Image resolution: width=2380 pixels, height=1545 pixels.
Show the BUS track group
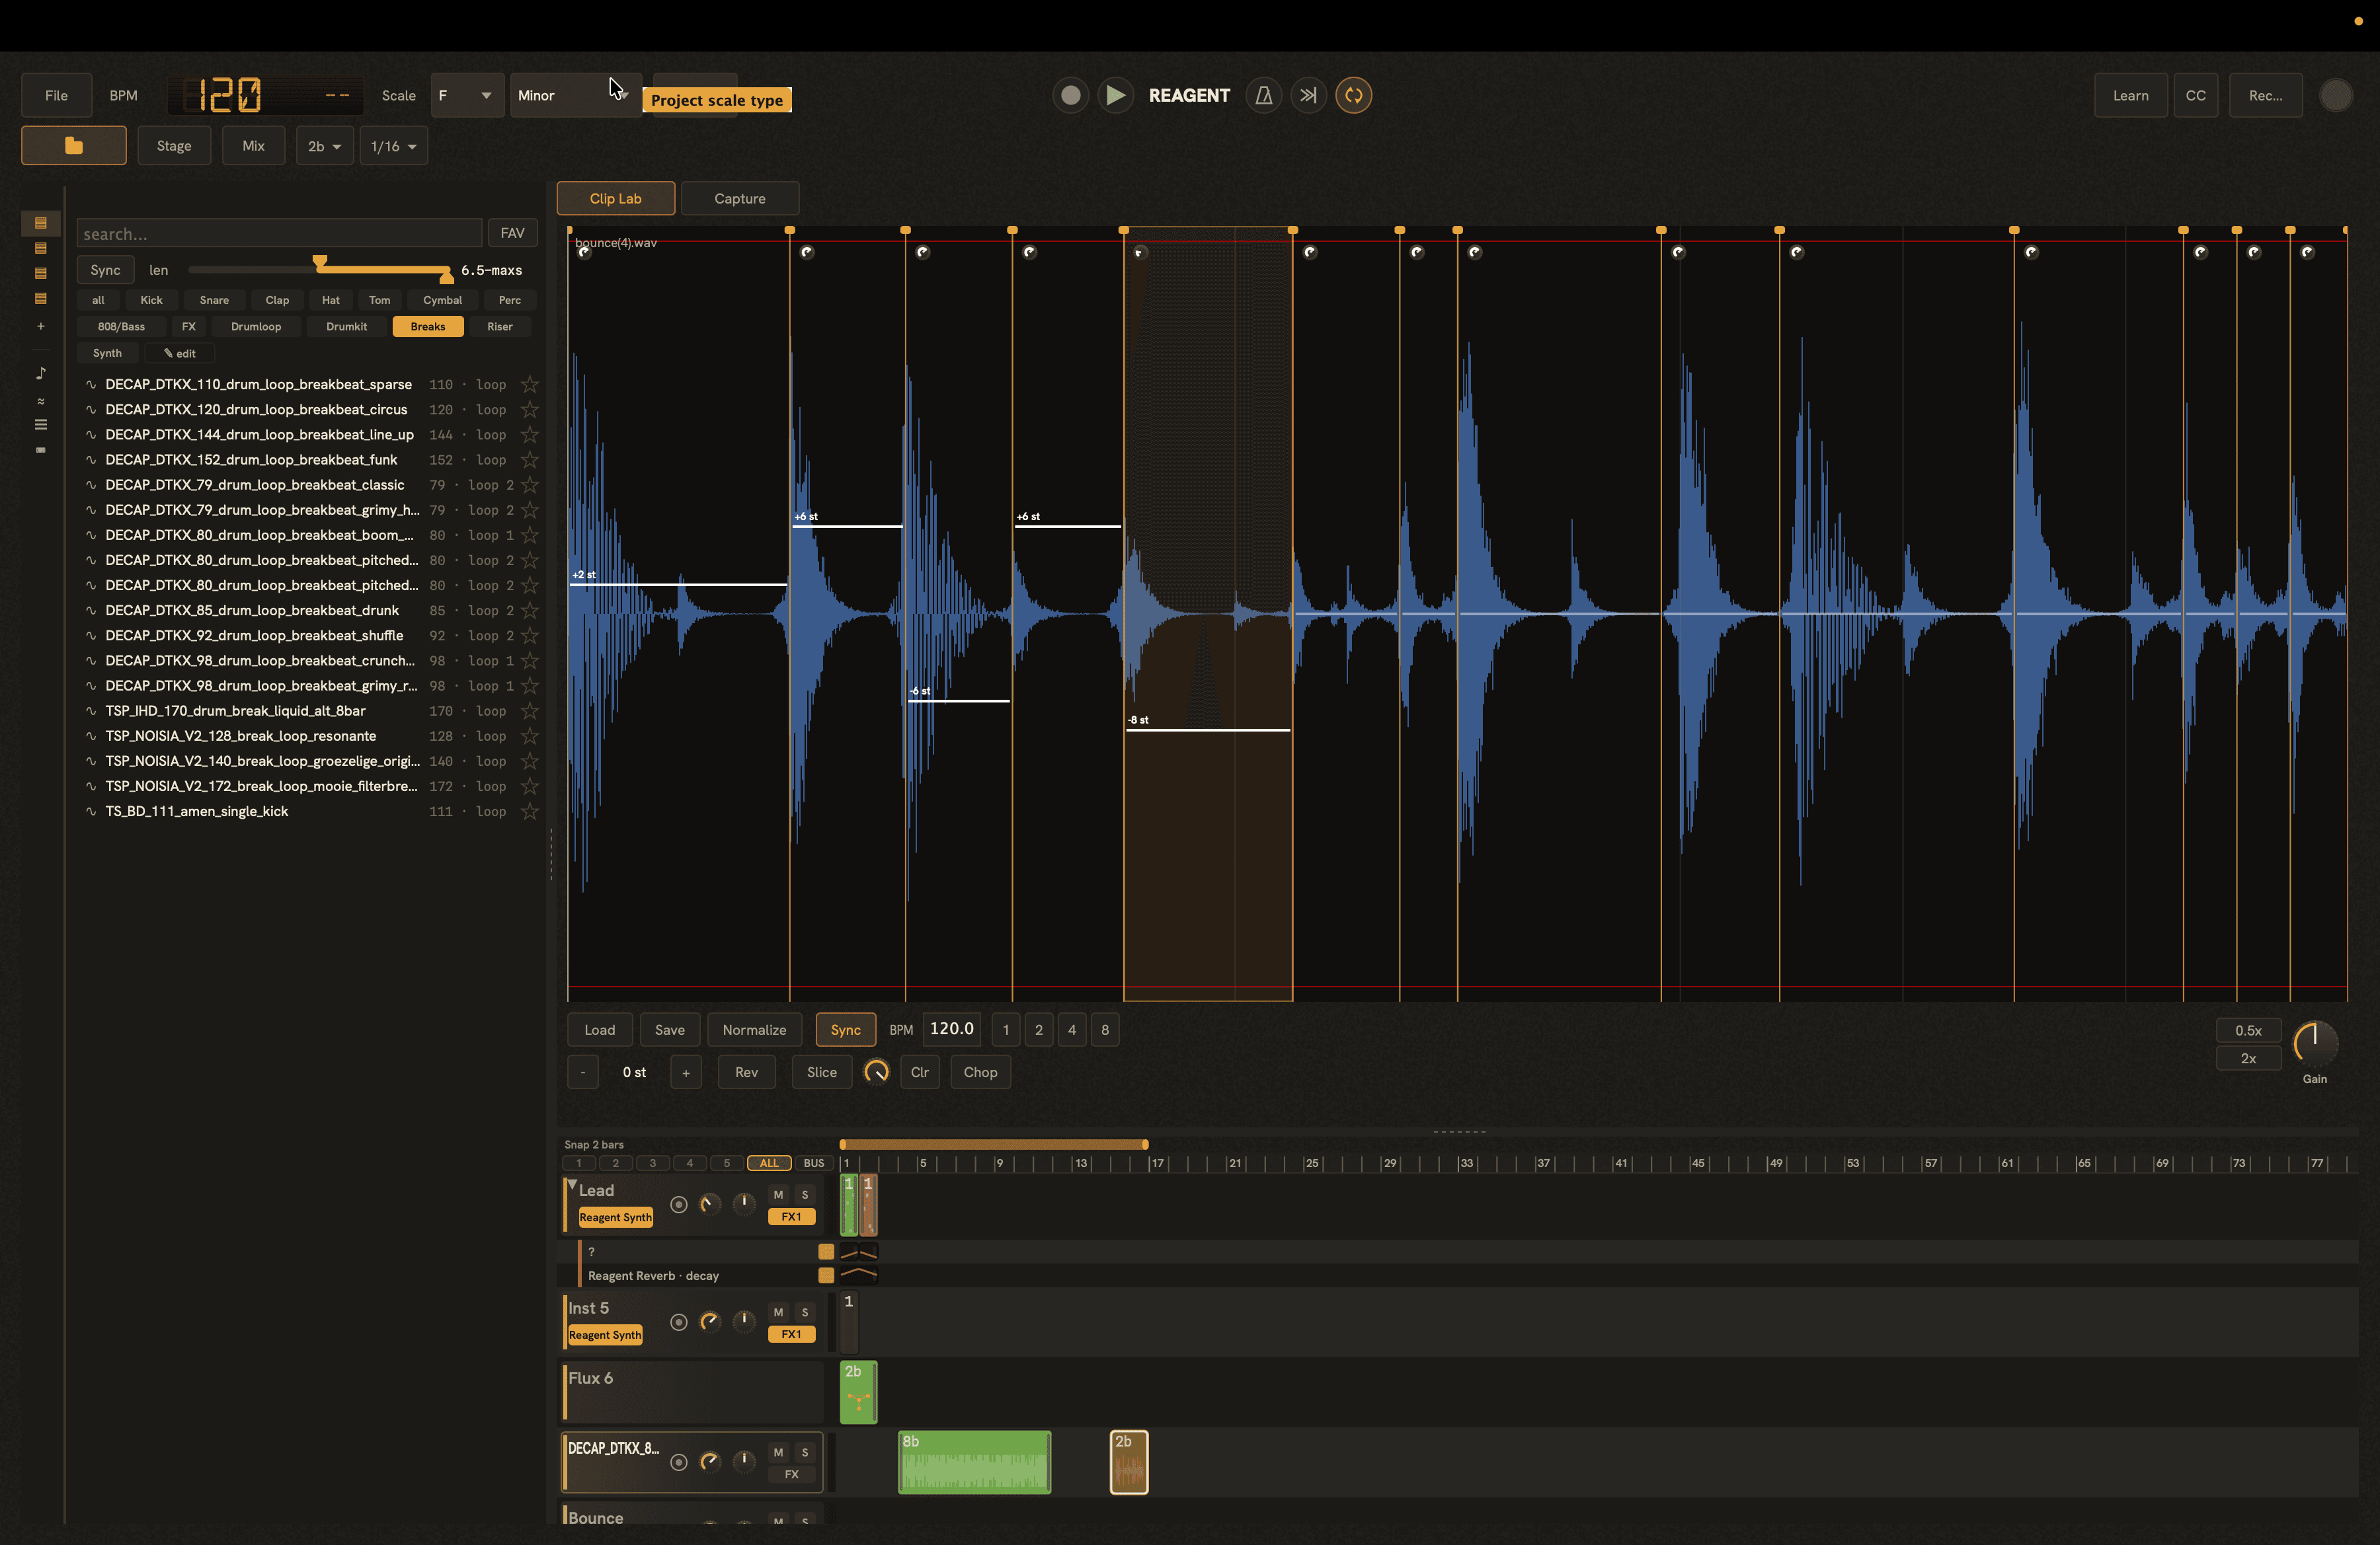tap(814, 1162)
